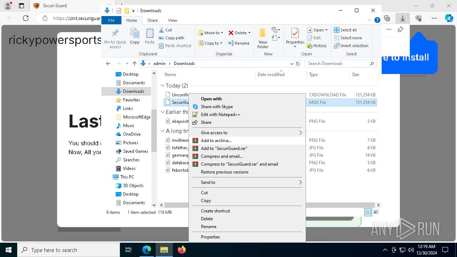Open the Windows Start menu
Viewport: 457px width, 257px height.
tap(8, 250)
